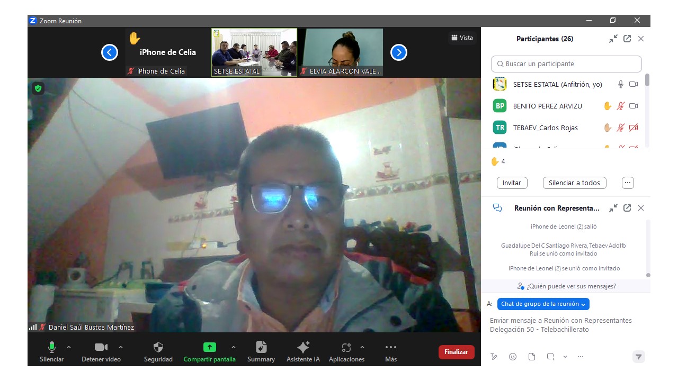This screenshot has width=678, height=381.
Task: Open the Más toolbar menu
Action: [391, 348]
